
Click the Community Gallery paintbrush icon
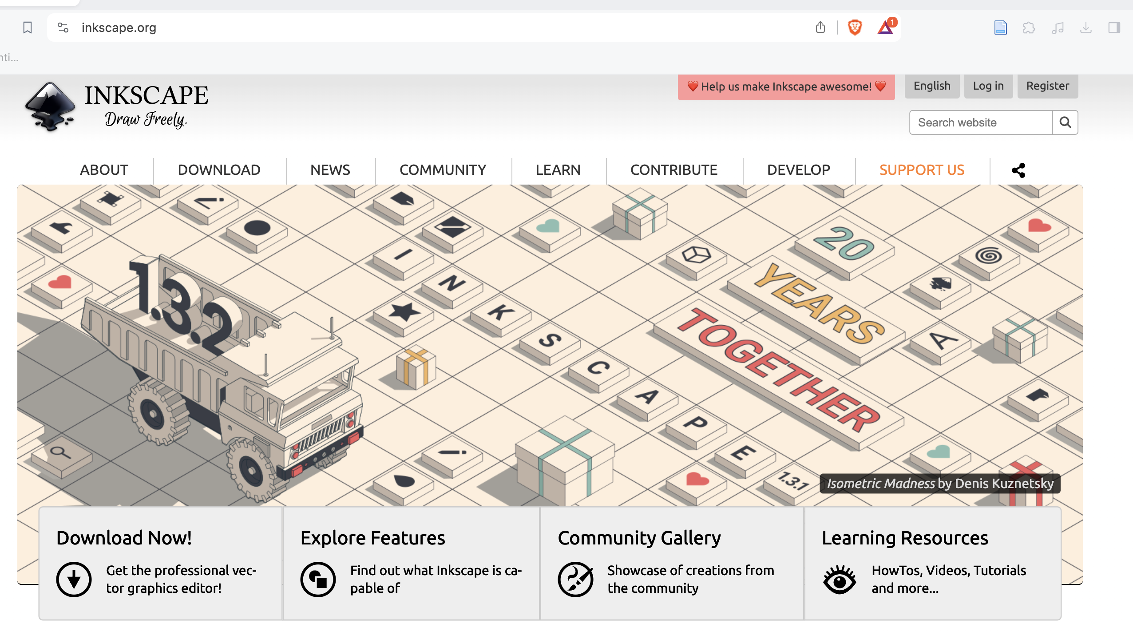(575, 580)
